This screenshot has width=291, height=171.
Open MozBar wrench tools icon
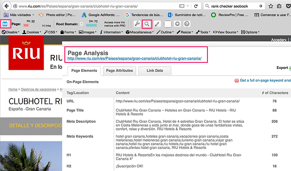point(137,24)
